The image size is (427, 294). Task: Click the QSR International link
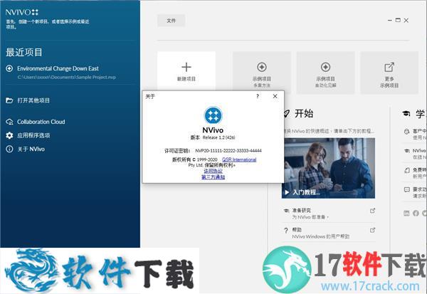pos(239,159)
